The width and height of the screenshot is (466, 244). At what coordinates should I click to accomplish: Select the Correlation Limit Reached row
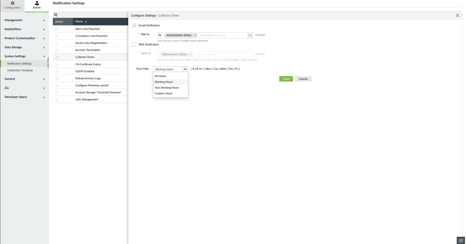point(90,36)
